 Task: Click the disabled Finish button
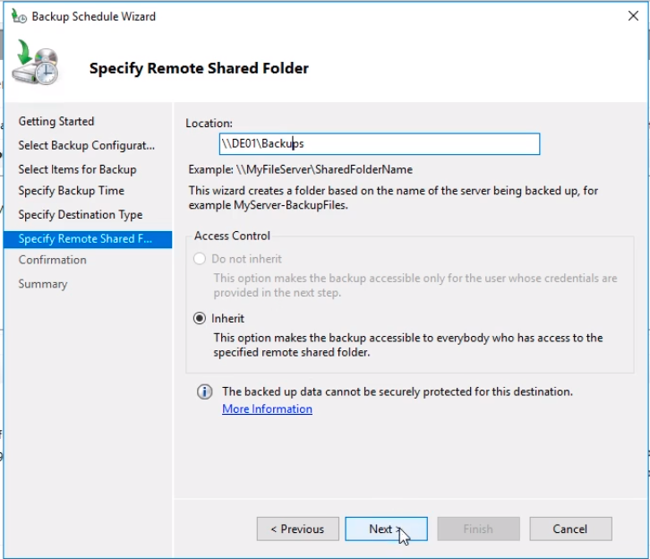pos(478,529)
